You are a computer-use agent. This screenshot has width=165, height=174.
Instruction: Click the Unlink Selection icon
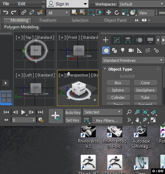(32, 12)
